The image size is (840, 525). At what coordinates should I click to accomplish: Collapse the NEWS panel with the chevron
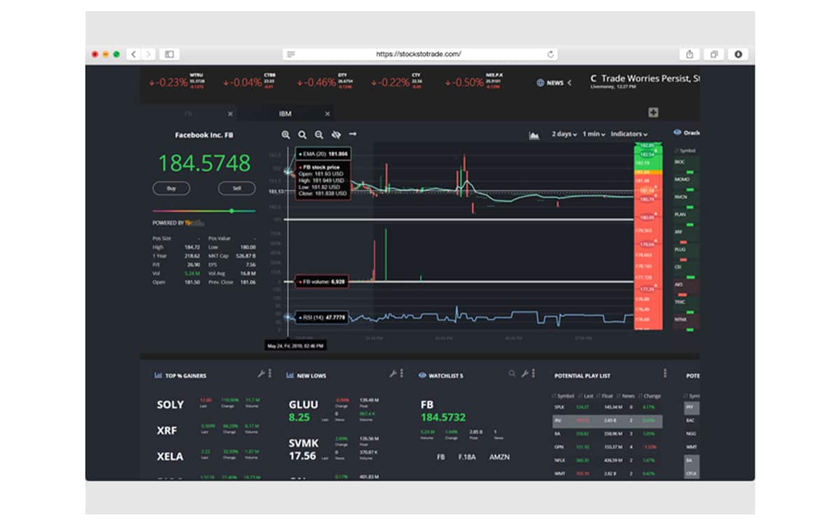pos(569,83)
